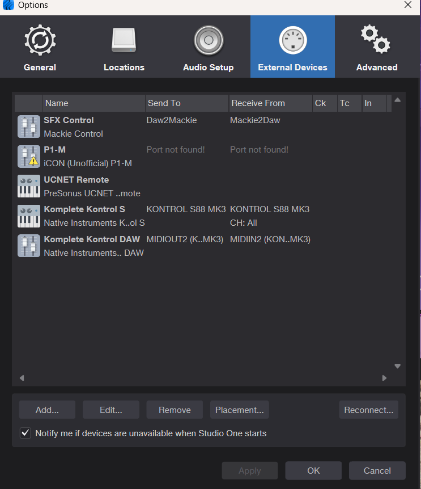Click P1-M's Receive From 'Port not found!'
This screenshot has height=489, width=421.
coord(259,150)
